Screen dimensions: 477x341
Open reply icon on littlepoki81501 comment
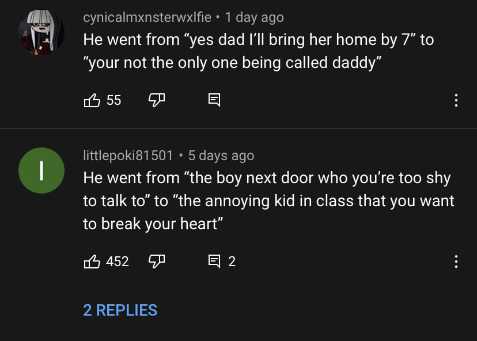pos(214,262)
